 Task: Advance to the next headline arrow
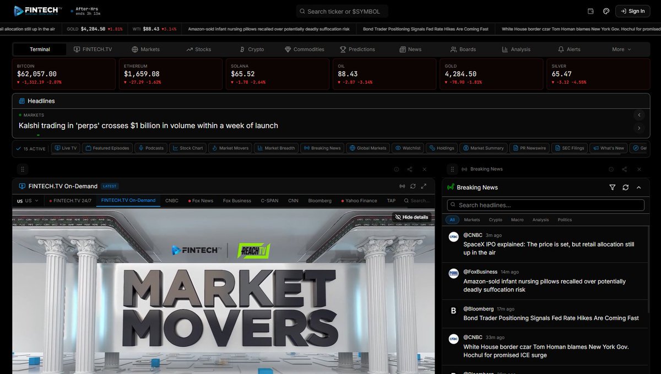pyautogui.click(x=639, y=128)
